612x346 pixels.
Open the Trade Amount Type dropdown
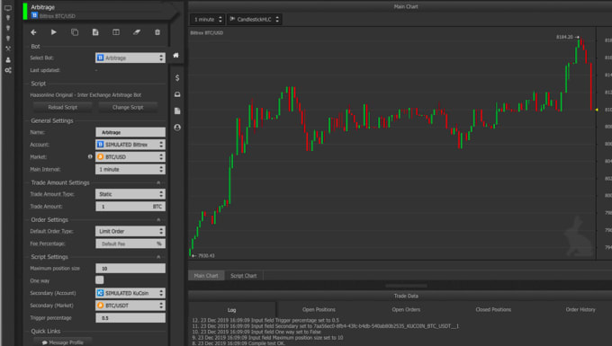pos(130,194)
